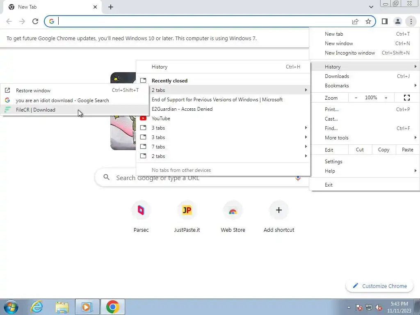Choose Find... from the menu

click(365, 128)
